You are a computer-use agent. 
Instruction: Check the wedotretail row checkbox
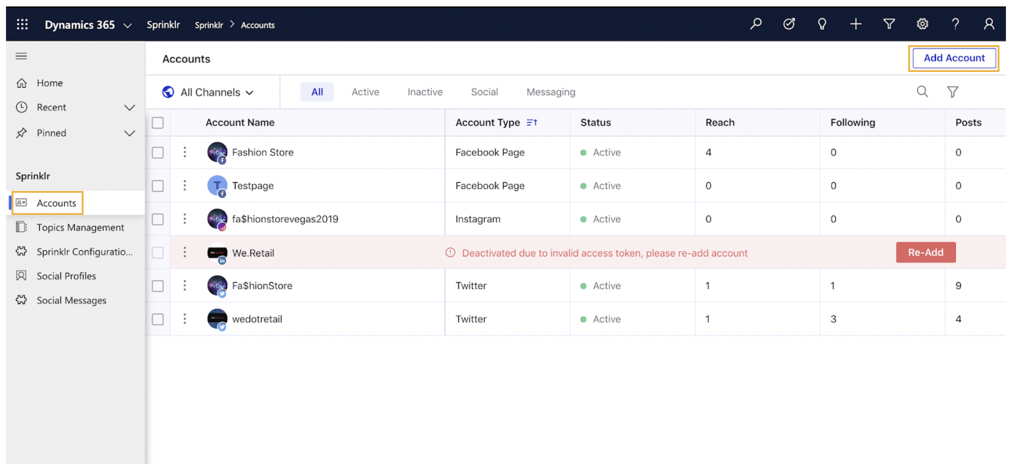tap(158, 319)
